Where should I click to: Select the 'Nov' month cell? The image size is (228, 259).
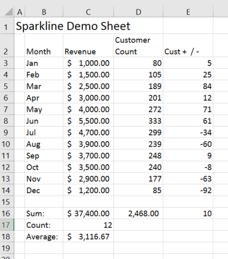44,179
